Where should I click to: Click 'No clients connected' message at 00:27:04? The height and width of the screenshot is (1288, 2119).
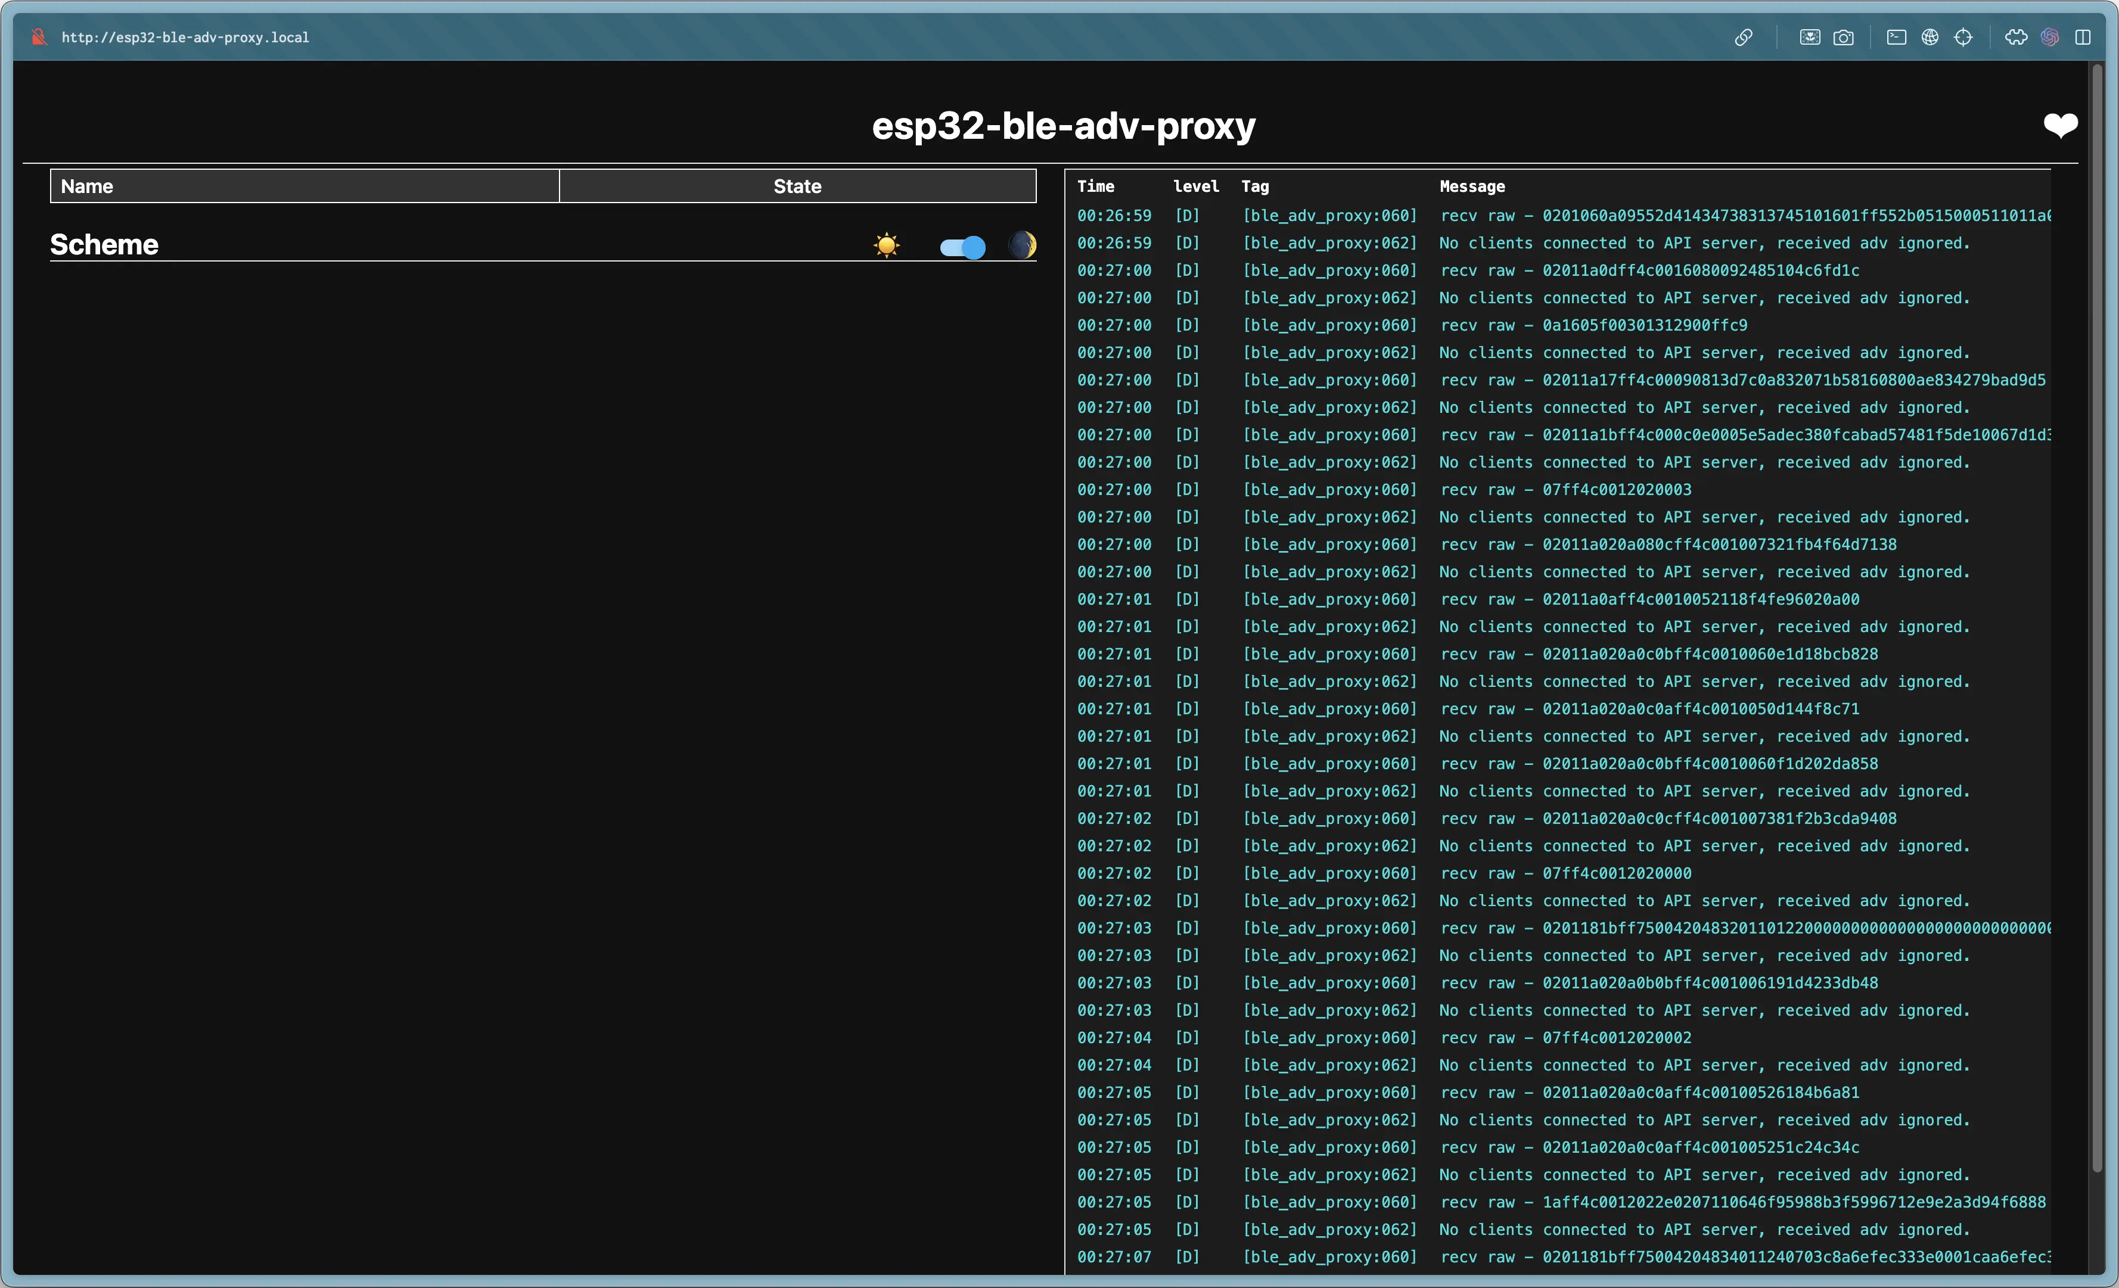point(1704,1065)
